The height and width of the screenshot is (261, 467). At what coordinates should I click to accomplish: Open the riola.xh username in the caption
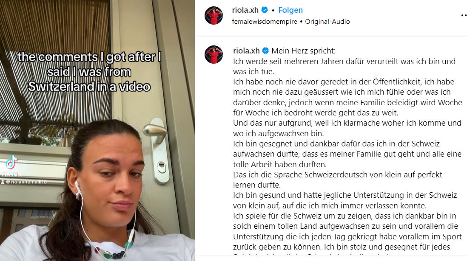pos(246,51)
